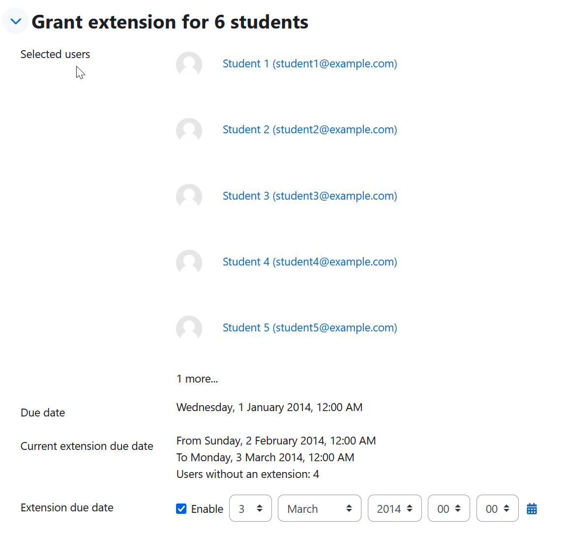Open the hour dropdown showing 00

[x=448, y=508]
